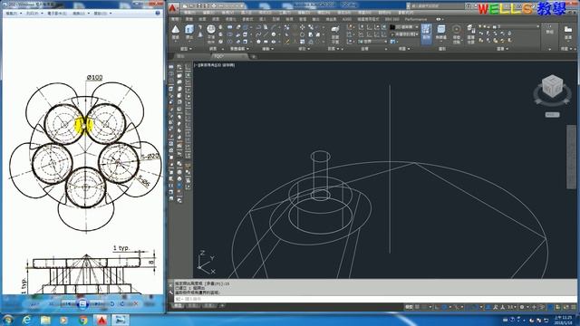Click the customization icon at status bar end

(x=574, y=307)
